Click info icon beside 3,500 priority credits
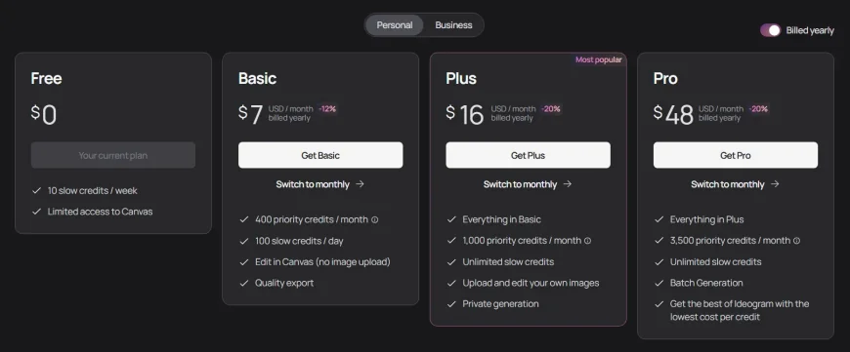850x352 pixels. pos(796,241)
